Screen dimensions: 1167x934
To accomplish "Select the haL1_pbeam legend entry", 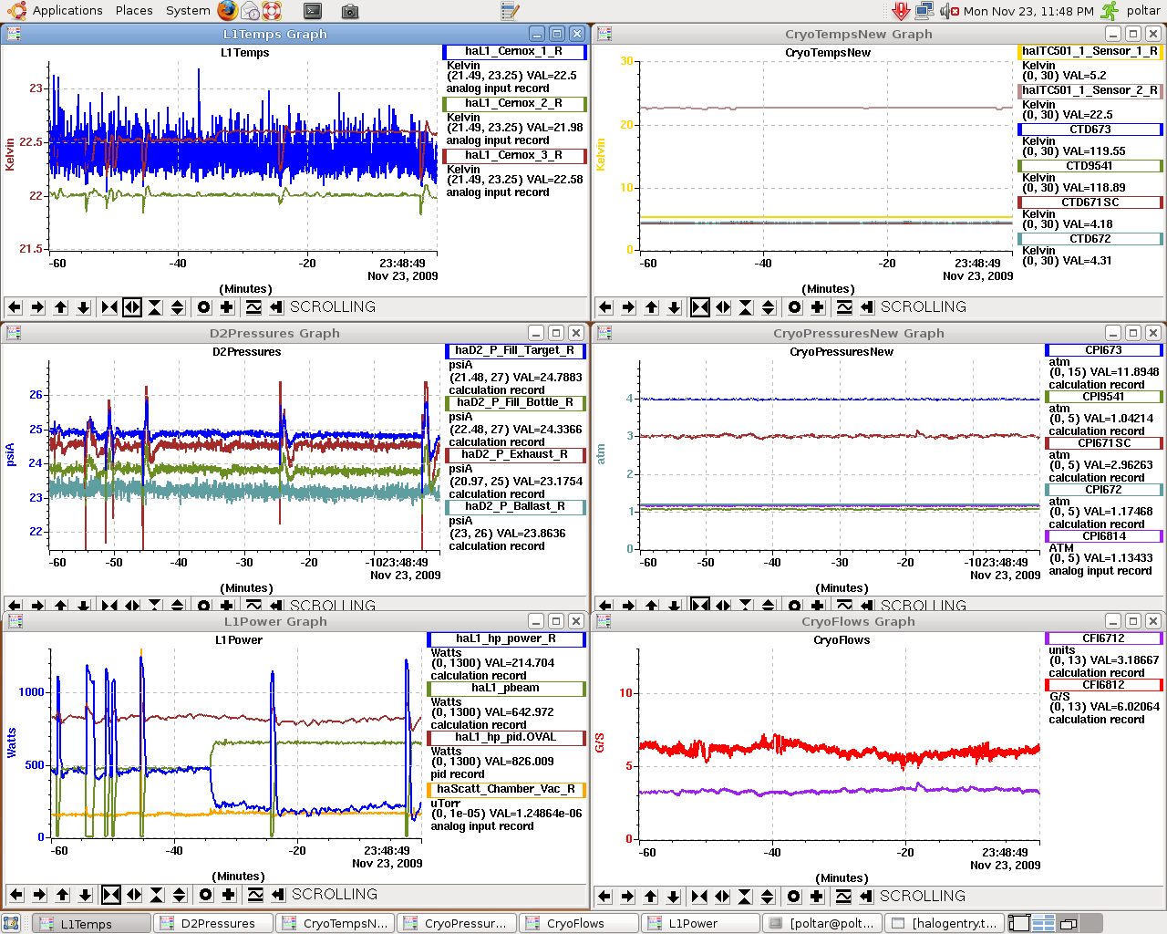I will (x=506, y=689).
